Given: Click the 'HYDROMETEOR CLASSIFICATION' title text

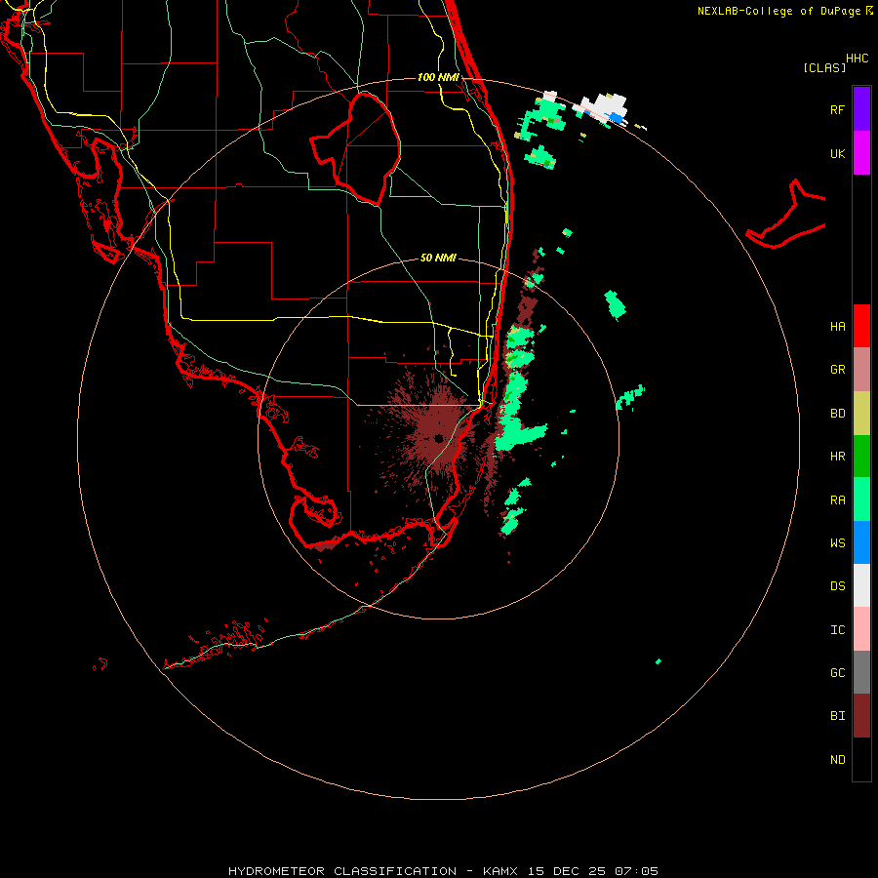Looking at the screenshot, I should coord(342,871).
